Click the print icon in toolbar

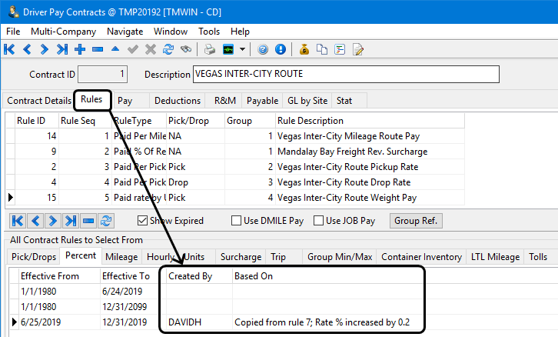pos(210,49)
